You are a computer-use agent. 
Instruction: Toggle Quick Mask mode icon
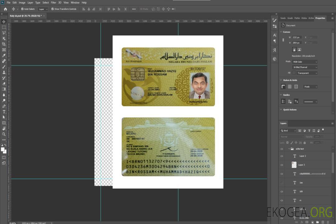coord(4,157)
